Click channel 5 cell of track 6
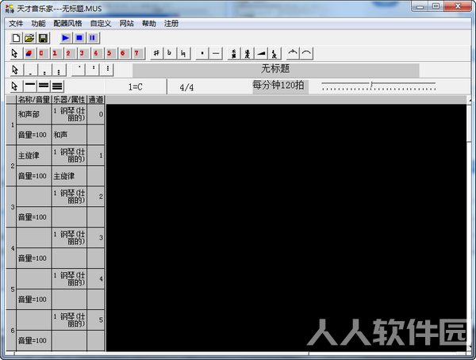 click(96, 320)
